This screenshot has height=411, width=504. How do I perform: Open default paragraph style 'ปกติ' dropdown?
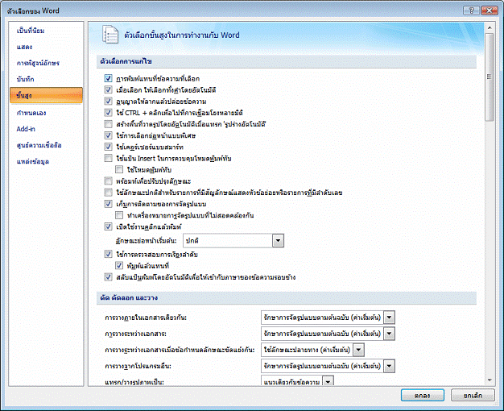tap(278, 240)
